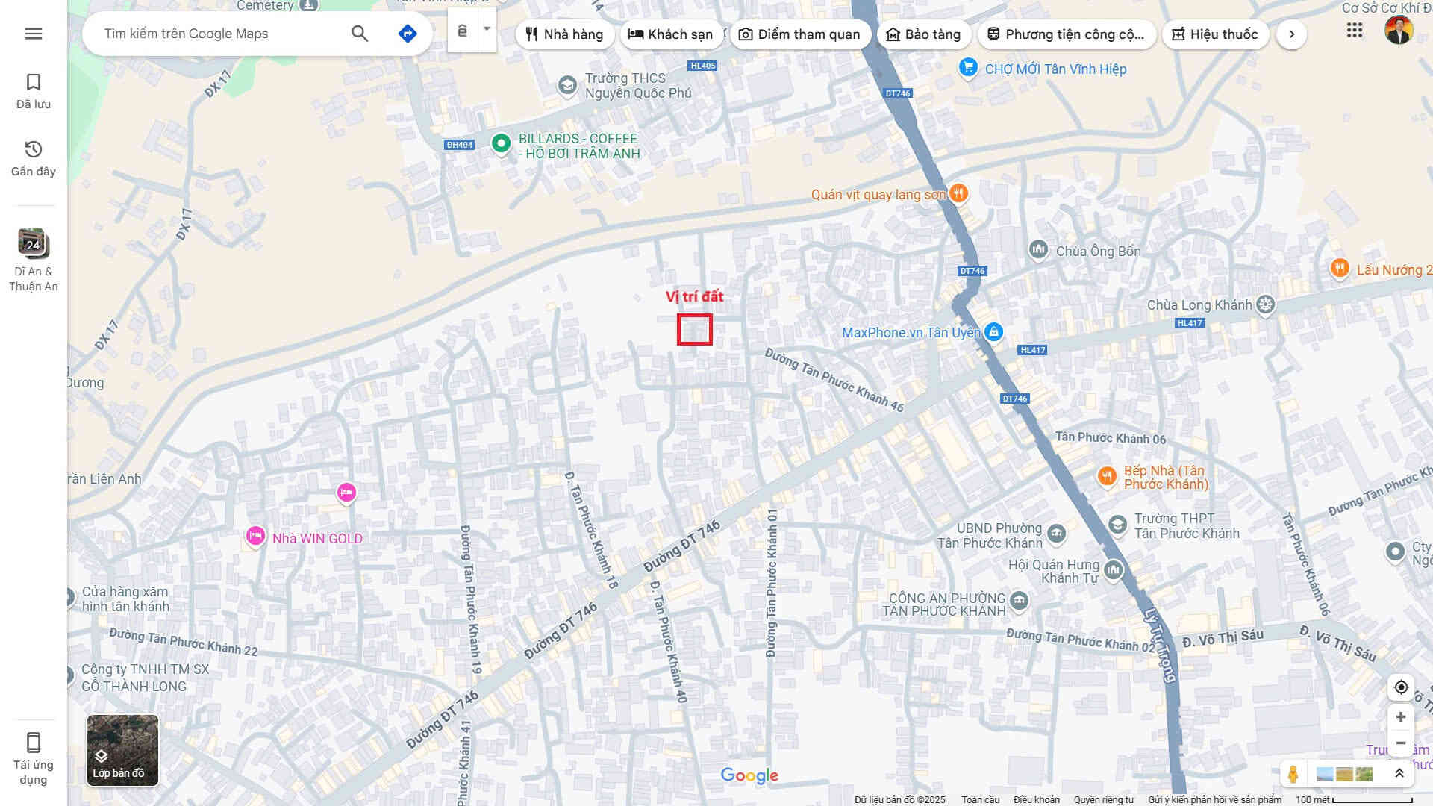Toggle Lớp bản đồ satellite layer
The width and height of the screenshot is (1433, 806).
pos(122,750)
